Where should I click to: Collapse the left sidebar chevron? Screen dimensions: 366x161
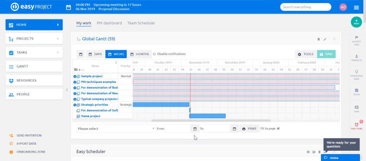click(67, 90)
